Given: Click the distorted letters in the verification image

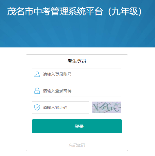Looking at the screenshot, I should pos(106,107).
